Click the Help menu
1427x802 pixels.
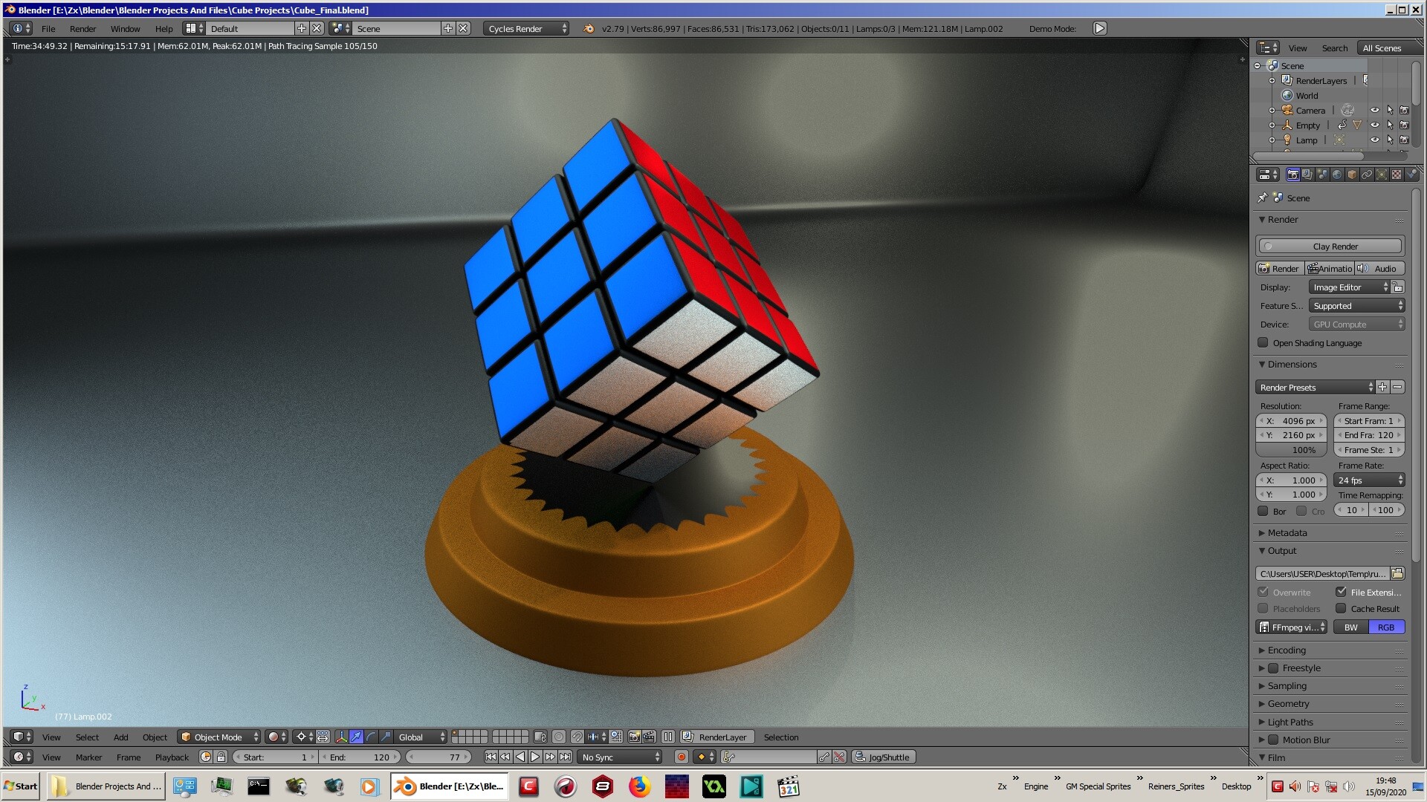click(164, 28)
